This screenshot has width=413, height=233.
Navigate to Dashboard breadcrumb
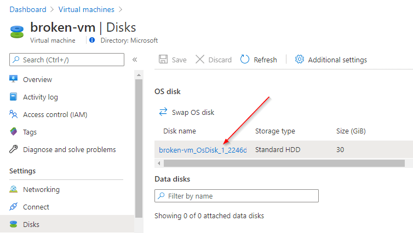pos(28,9)
